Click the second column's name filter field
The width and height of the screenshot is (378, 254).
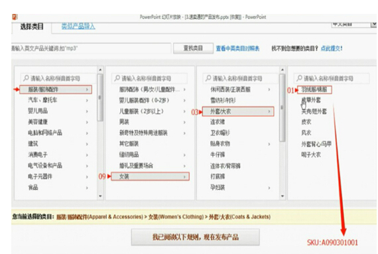(x=149, y=78)
